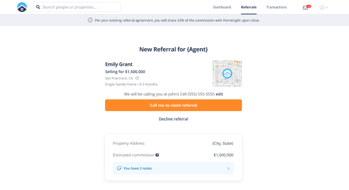
Task: Go to the Dashboard tab
Action: pyautogui.click(x=222, y=7)
